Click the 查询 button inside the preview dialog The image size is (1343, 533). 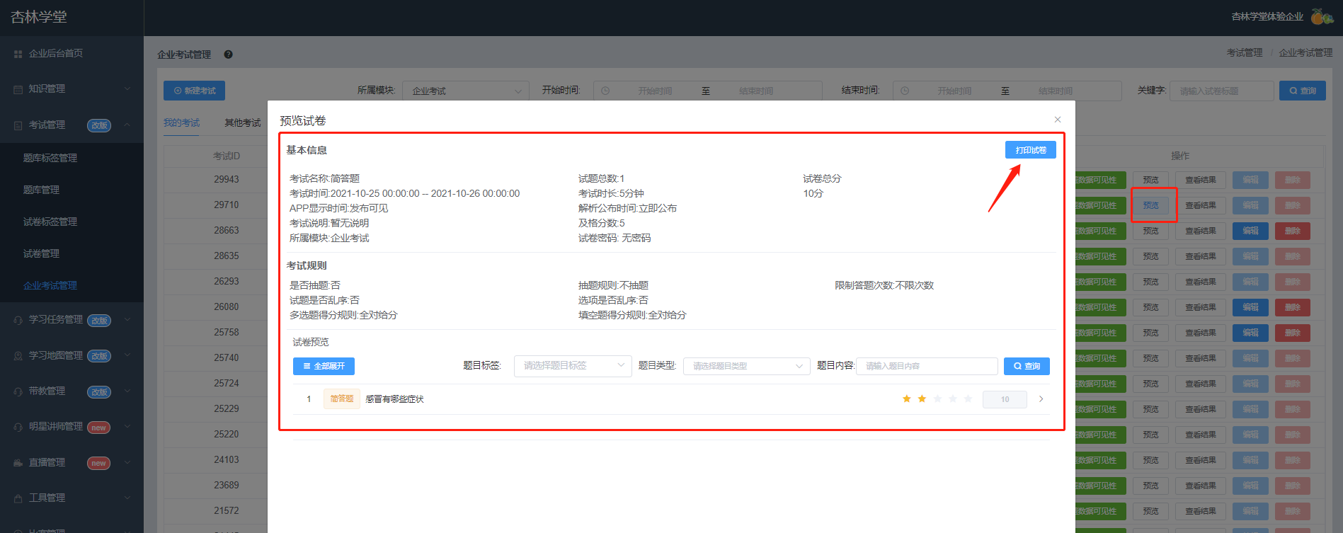tap(1027, 366)
